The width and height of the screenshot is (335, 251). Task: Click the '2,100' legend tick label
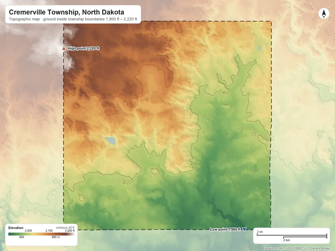click(49, 231)
